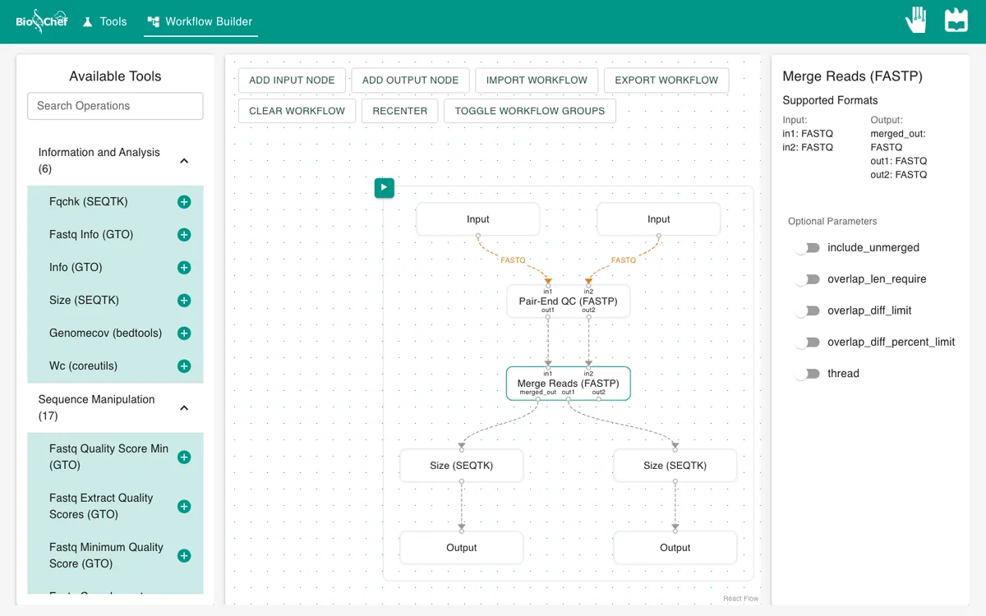The width and height of the screenshot is (986, 616).
Task: Run the workflow with the green play icon
Action: (384, 188)
